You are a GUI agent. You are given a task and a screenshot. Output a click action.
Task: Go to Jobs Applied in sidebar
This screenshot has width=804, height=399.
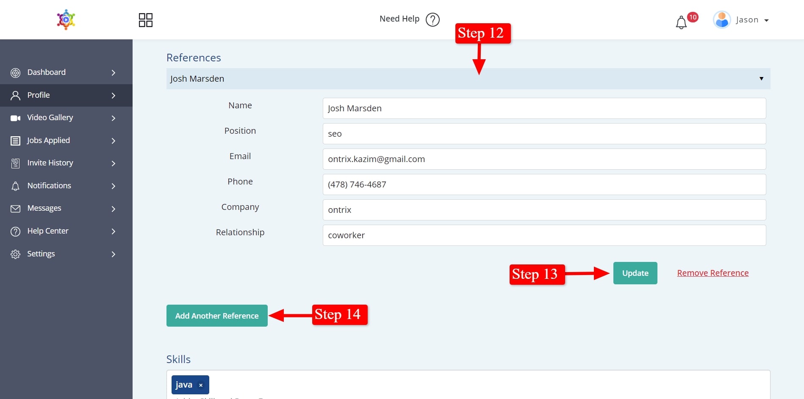pyautogui.click(x=48, y=140)
